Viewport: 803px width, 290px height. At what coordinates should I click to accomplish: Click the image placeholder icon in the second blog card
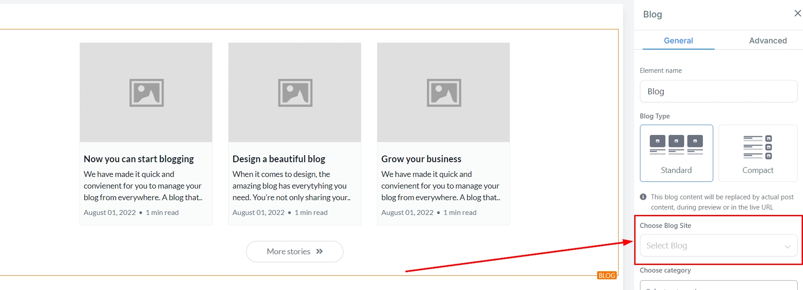click(x=295, y=93)
